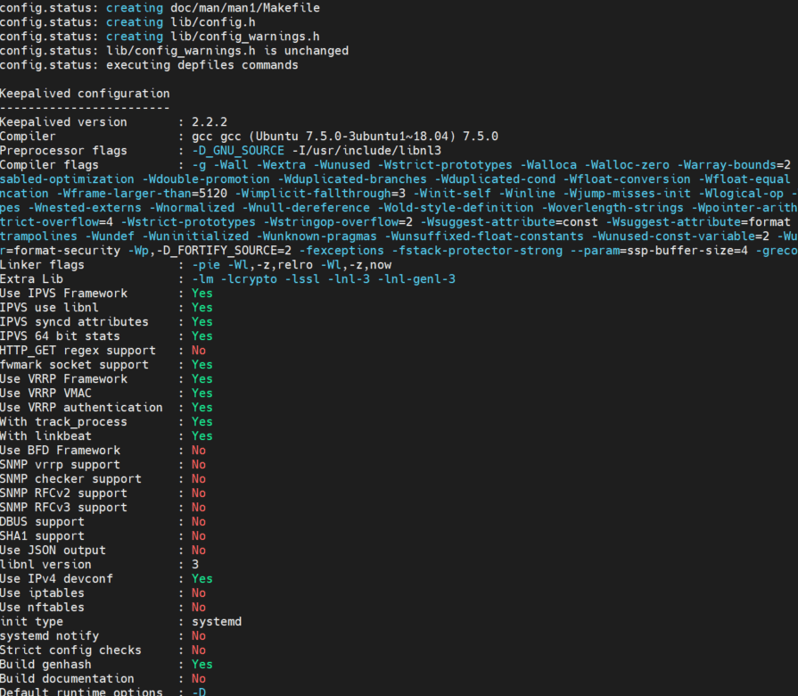This screenshot has width=798, height=696.
Task: Click Yes value for Use IPv4 devconf
Action: 202,578
